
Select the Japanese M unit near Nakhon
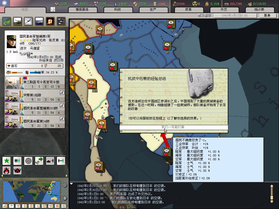[x=92, y=84]
